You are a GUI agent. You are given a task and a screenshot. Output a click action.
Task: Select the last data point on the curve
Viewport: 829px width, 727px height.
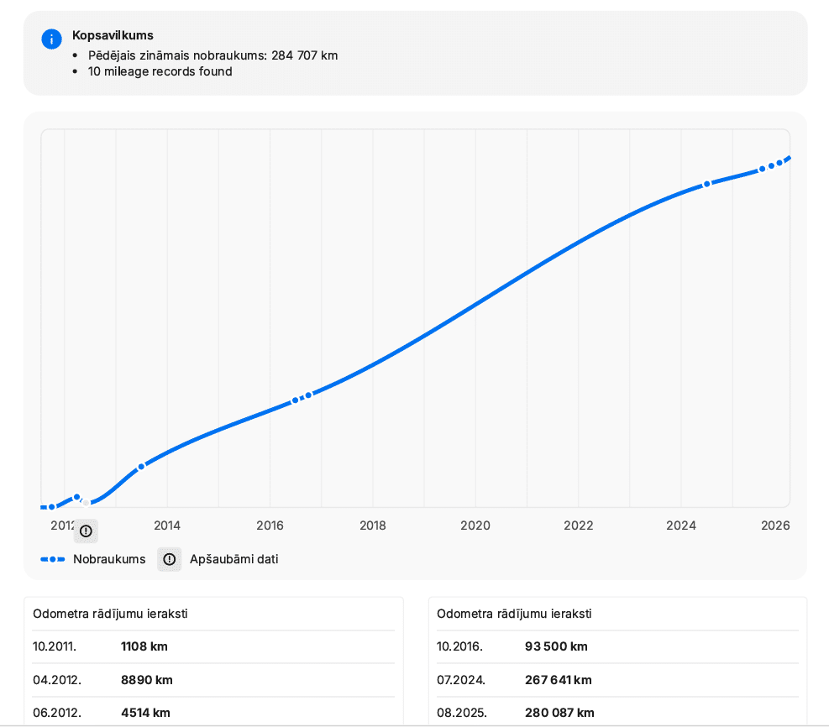coord(779,164)
